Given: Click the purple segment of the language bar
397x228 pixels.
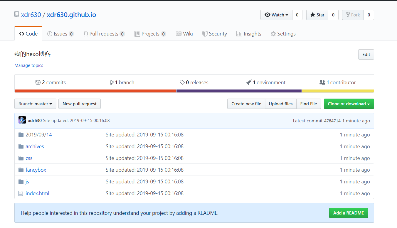Looking at the screenshot, I should (239, 91).
